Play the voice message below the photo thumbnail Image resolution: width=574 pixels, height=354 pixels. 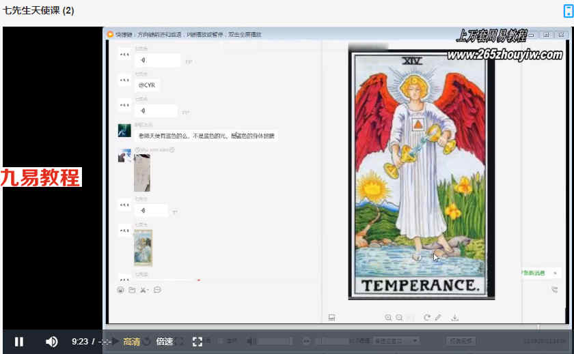point(152,211)
